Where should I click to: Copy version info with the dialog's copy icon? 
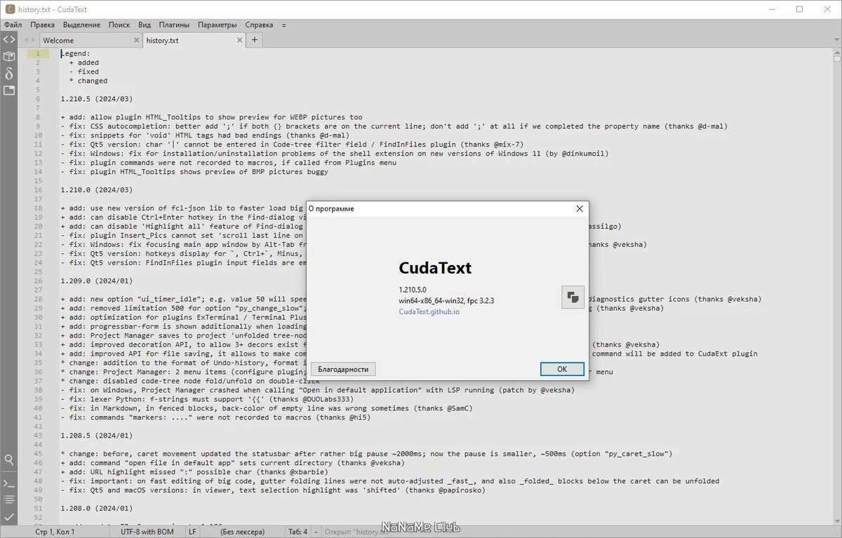click(x=573, y=297)
